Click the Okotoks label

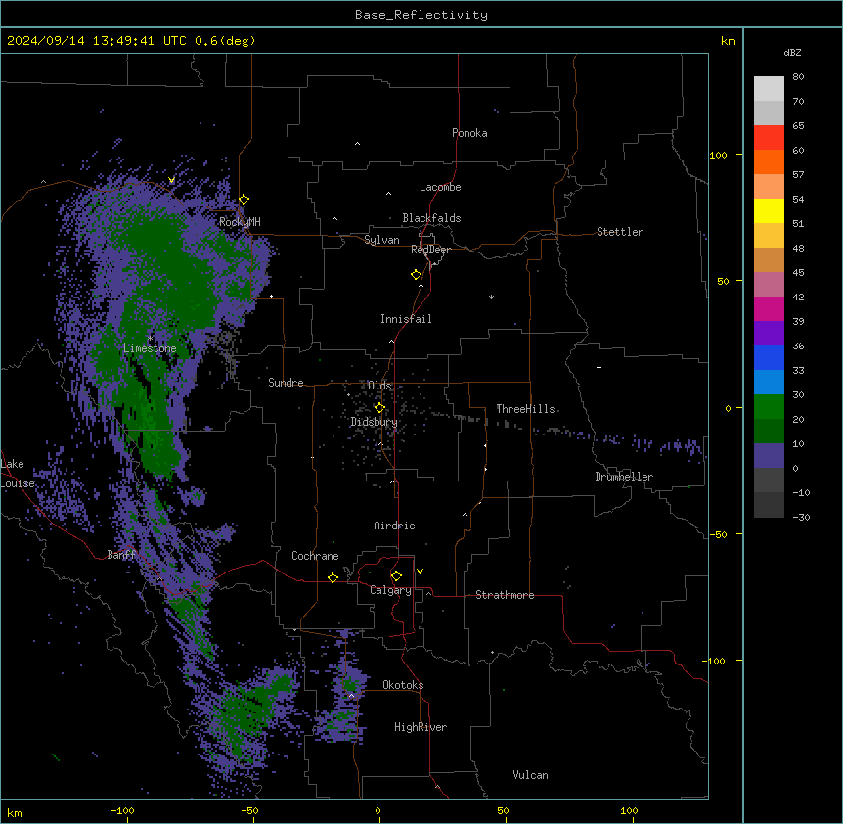click(x=403, y=685)
